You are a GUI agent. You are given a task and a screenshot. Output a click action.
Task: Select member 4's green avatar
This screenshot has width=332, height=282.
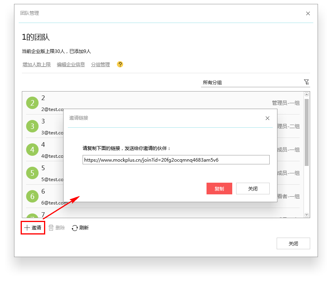[x=32, y=150]
